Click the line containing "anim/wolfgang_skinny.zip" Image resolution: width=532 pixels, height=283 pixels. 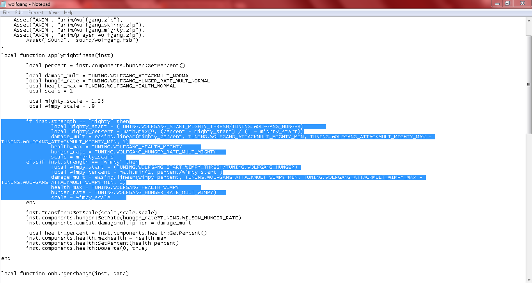(x=79, y=25)
